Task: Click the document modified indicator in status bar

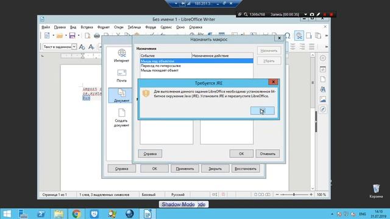Action: click(x=224, y=195)
